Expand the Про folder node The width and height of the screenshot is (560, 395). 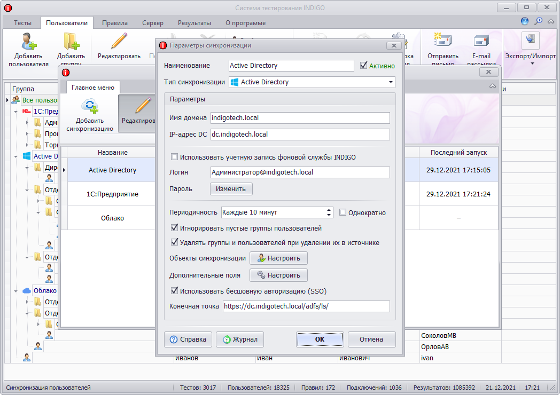(27, 134)
